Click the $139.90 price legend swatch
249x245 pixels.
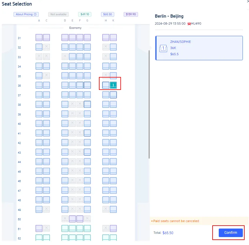tap(131, 14)
